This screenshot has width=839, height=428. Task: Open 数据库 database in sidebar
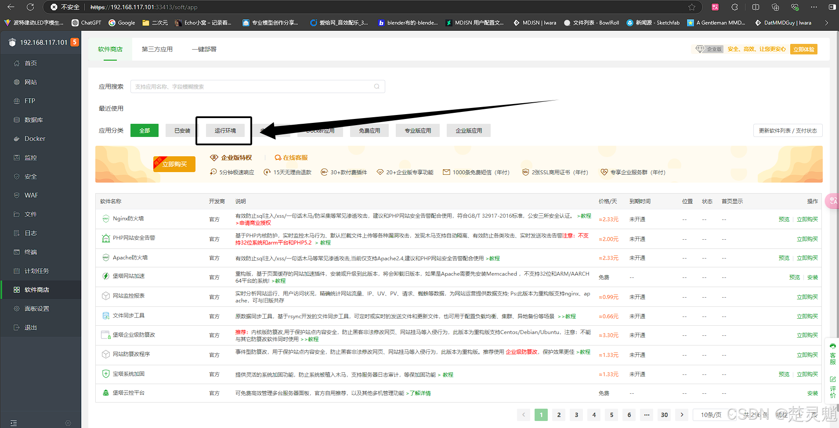(x=34, y=120)
